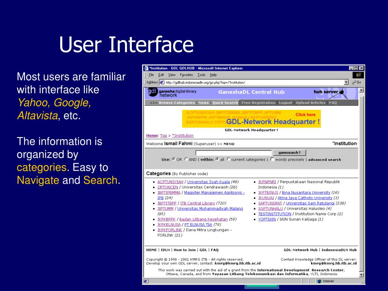Open the TESTINSTITUTION category link

(275, 214)
